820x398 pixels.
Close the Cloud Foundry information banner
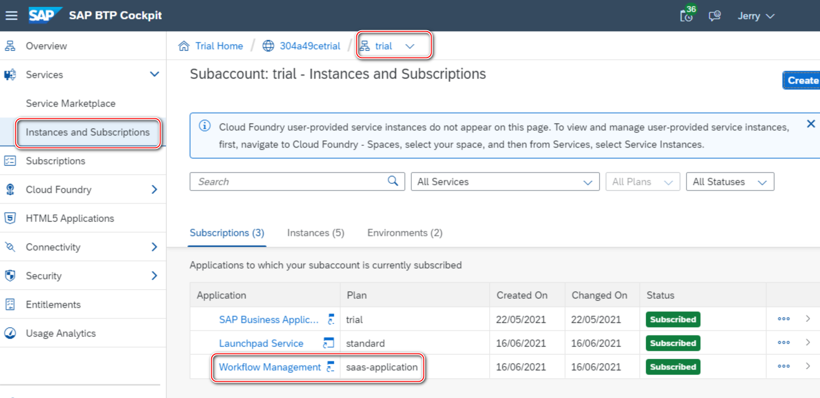pyautogui.click(x=810, y=124)
